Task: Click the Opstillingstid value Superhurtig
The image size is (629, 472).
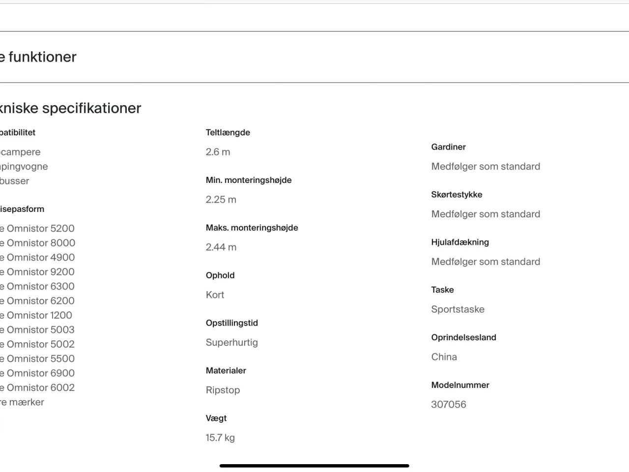Action: [231, 343]
